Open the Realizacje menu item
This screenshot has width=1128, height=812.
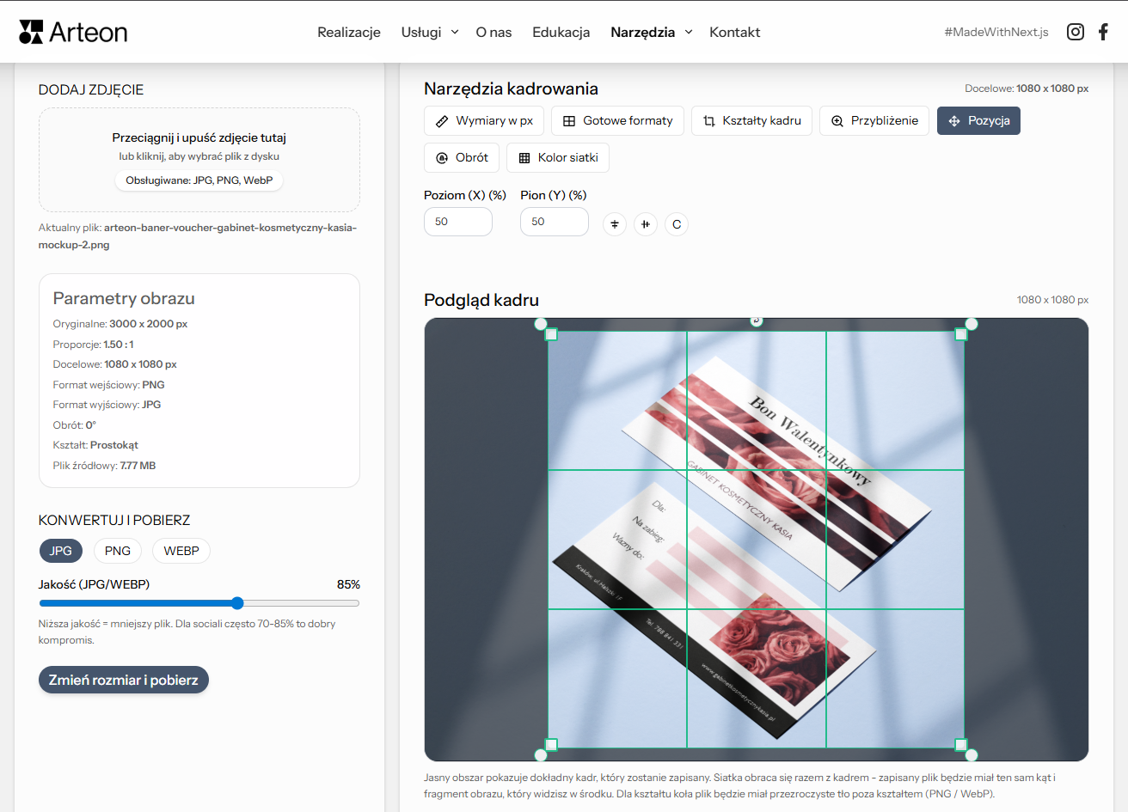[x=348, y=32]
